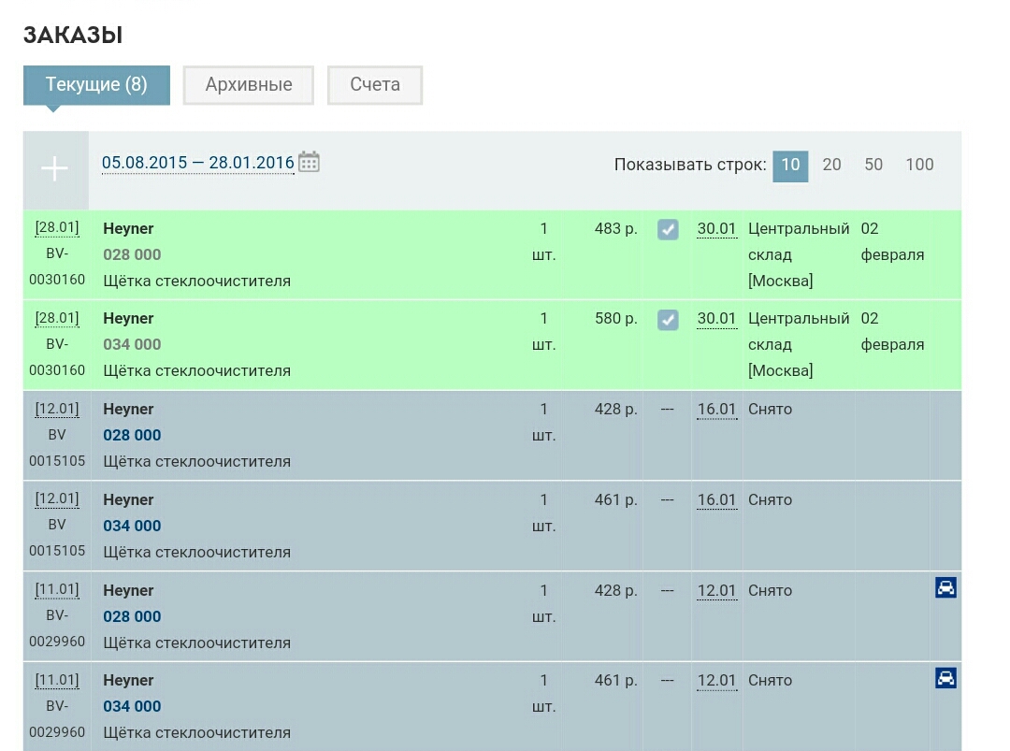Click 30.01 delivery date of 580 р. order

pos(716,319)
